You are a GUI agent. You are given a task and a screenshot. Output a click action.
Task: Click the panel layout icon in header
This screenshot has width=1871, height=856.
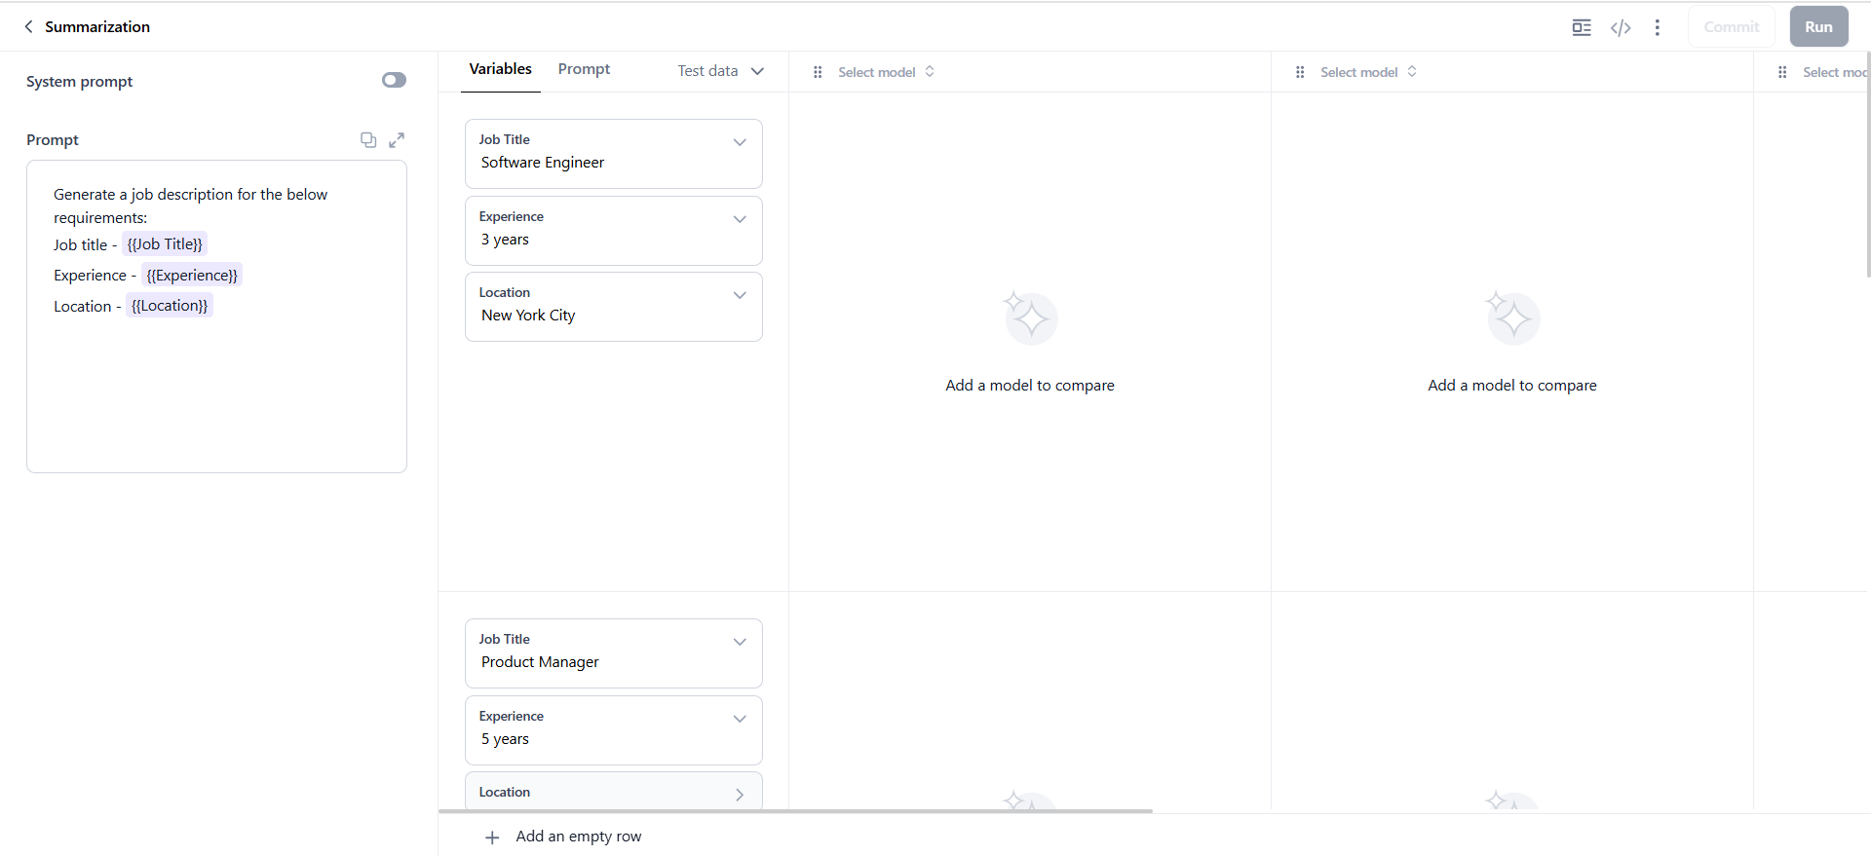tap(1582, 28)
